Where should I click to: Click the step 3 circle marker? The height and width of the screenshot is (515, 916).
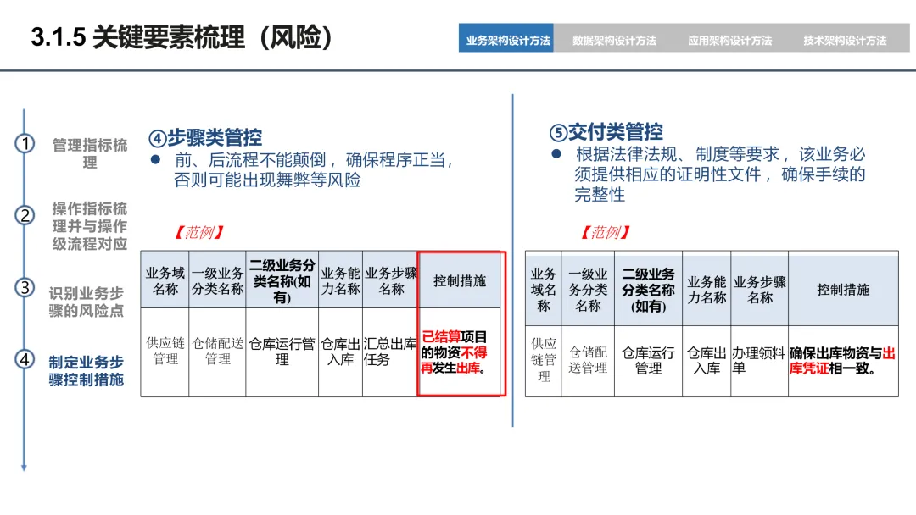click(25, 287)
